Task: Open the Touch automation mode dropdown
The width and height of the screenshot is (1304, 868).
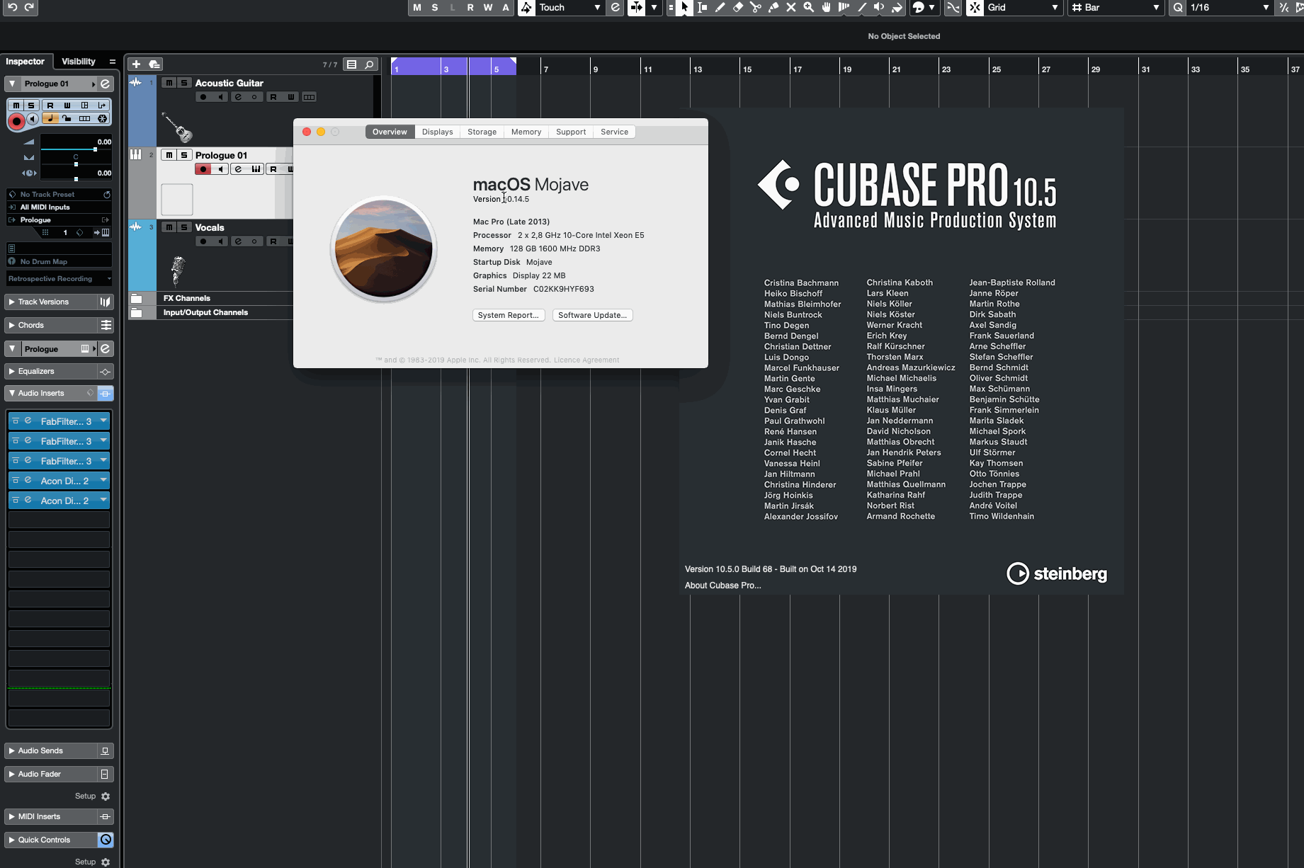Action: coord(570,7)
